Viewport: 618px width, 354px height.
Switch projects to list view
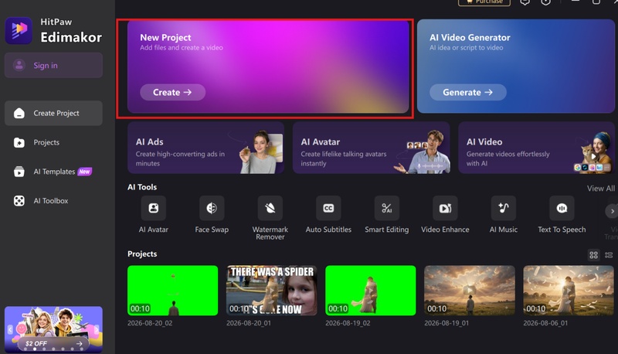609,255
